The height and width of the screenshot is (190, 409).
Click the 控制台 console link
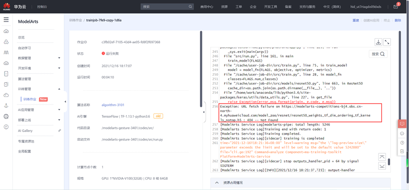click(42, 7)
